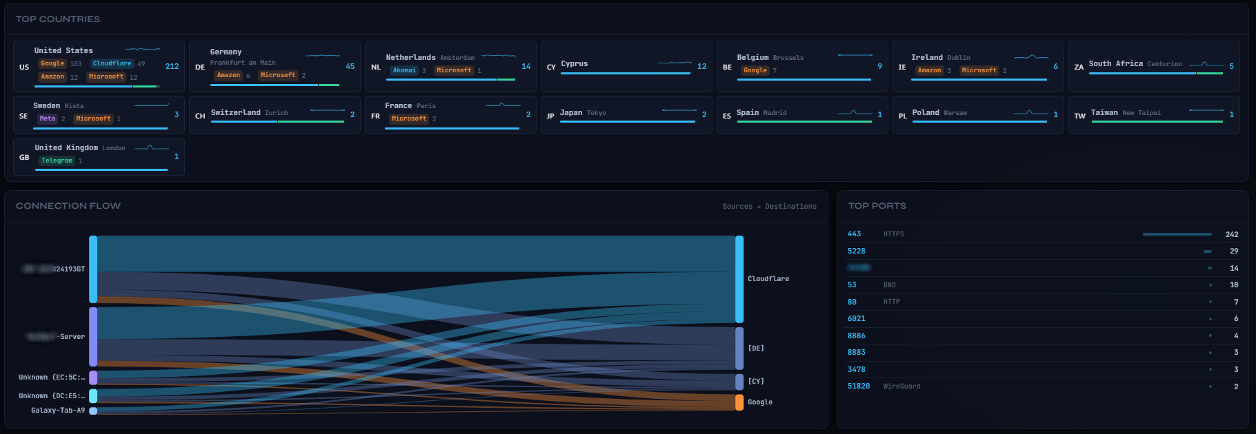
Task: Open the Germany country card
Action: (275, 67)
